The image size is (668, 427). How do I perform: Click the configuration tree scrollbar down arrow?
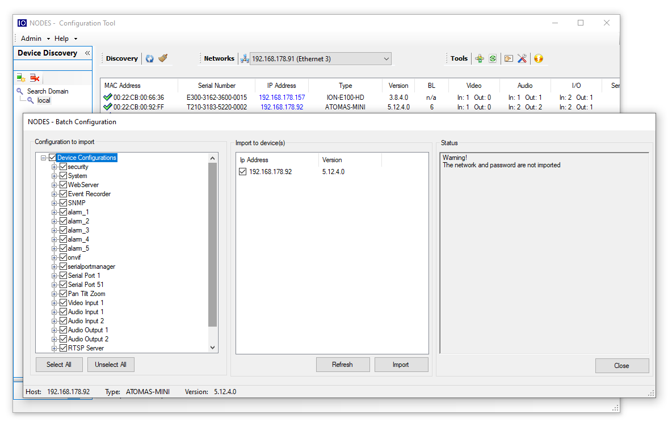(x=213, y=348)
